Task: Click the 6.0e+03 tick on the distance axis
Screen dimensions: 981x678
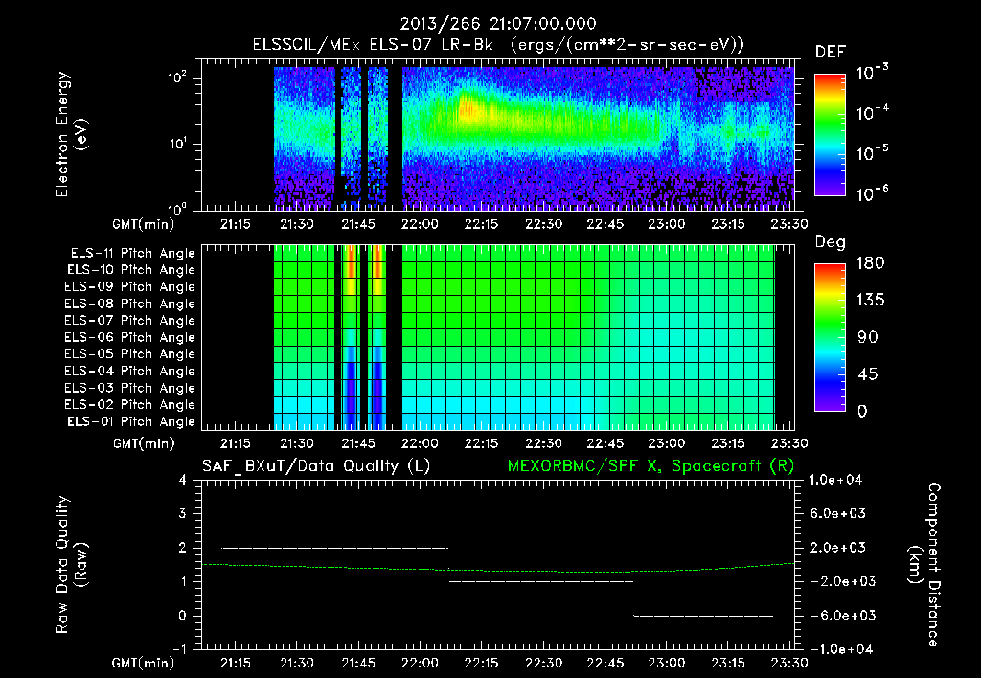Action: coord(838,513)
